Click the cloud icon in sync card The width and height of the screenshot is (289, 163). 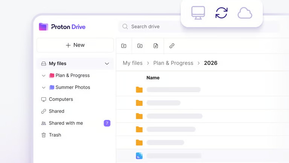pyautogui.click(x=245, y=13)
